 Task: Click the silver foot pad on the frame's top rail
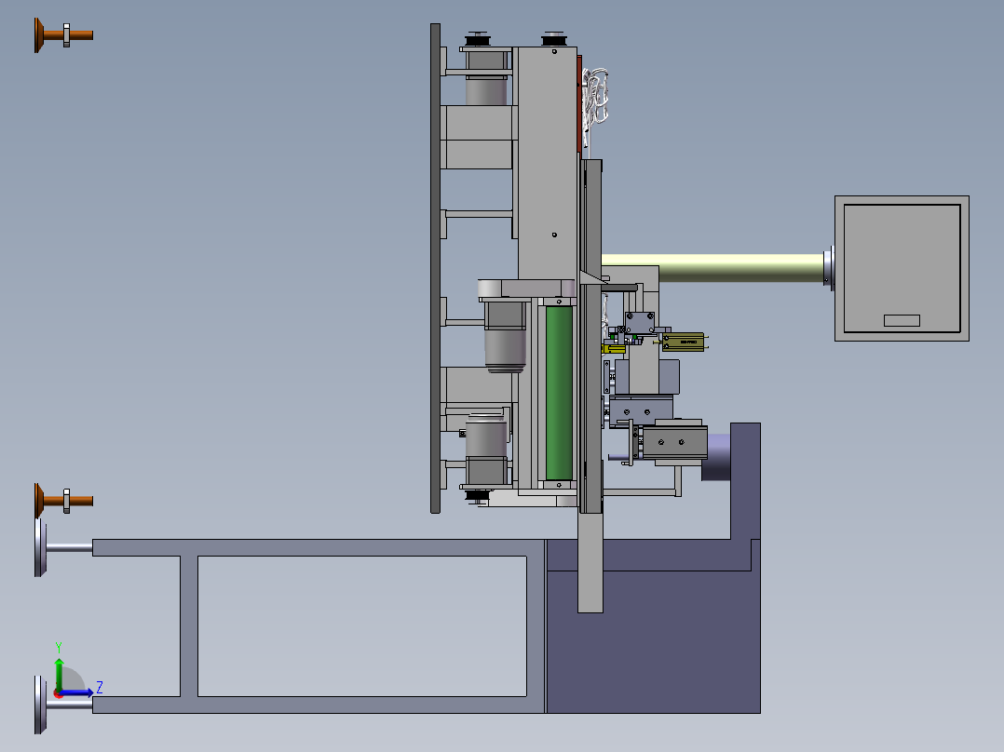click(40, 548)
